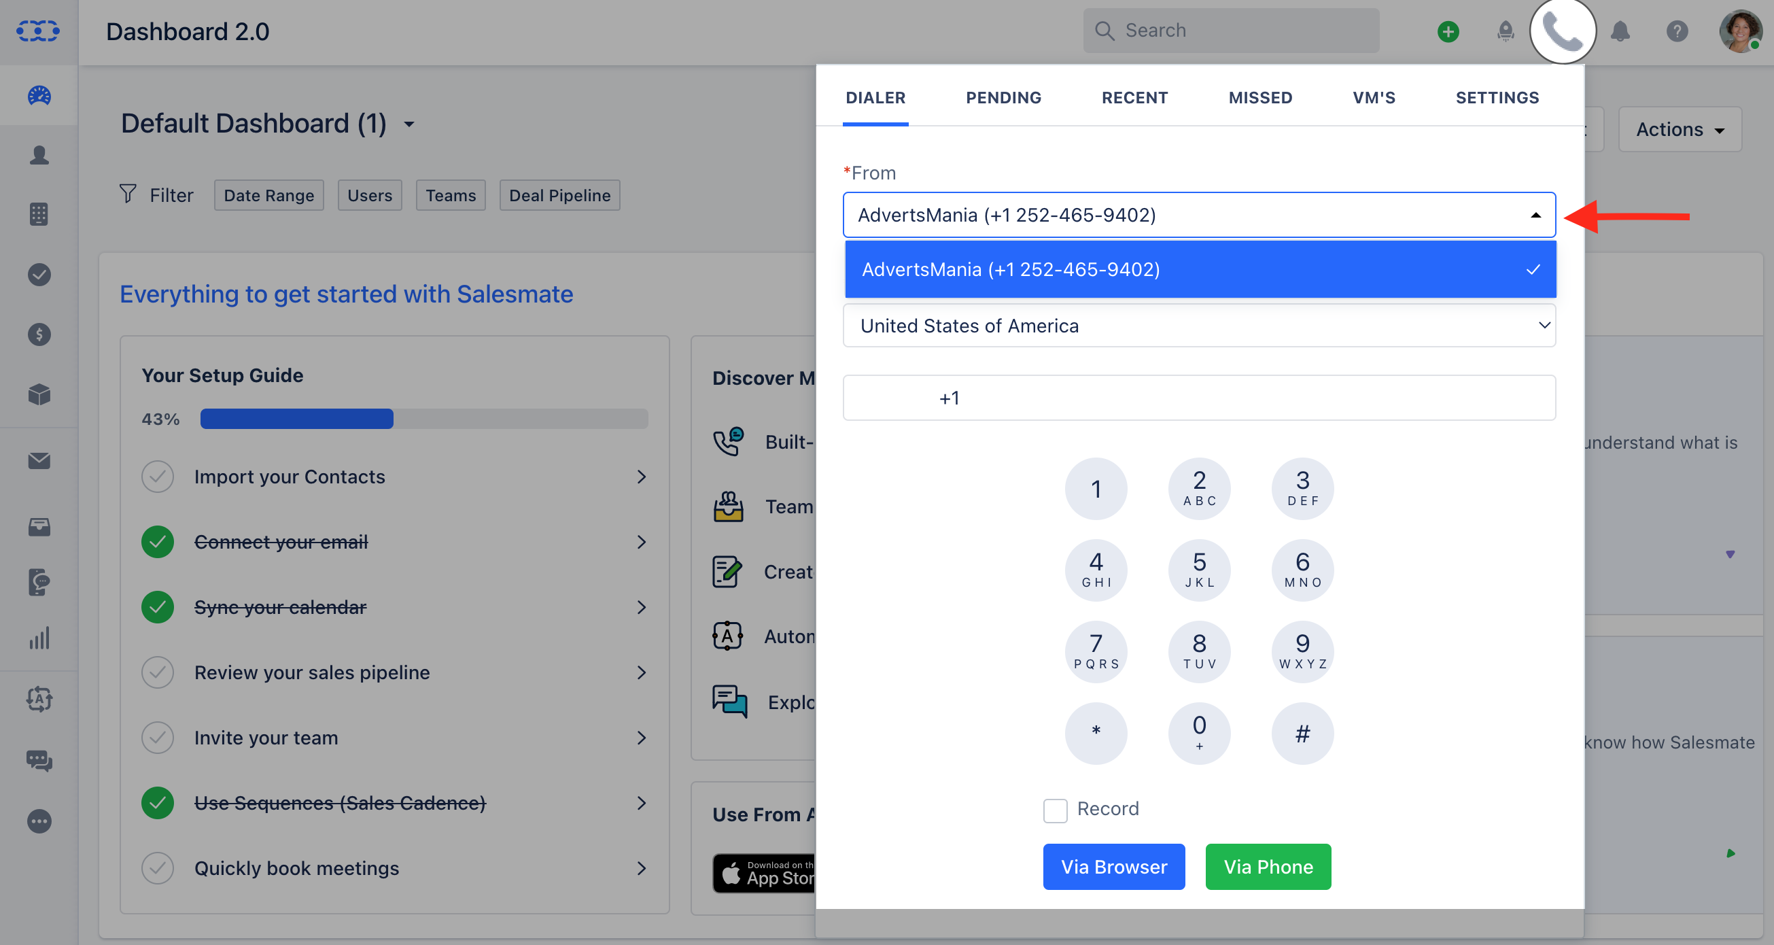Toggle Invite your team completion circle
This screenshot has height=945, width=1774.
point(158,738)
